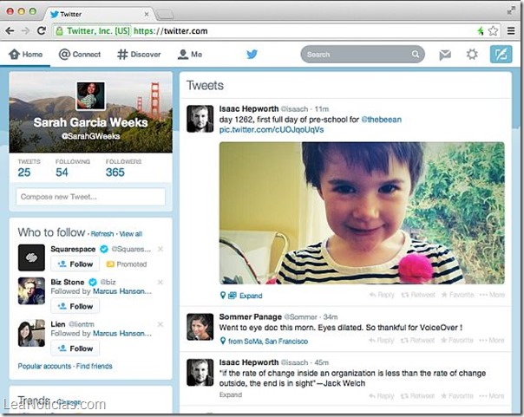Favorite the Jack Welch quote tweet
This screenshot has width=524, height=417.
(457, 396)
